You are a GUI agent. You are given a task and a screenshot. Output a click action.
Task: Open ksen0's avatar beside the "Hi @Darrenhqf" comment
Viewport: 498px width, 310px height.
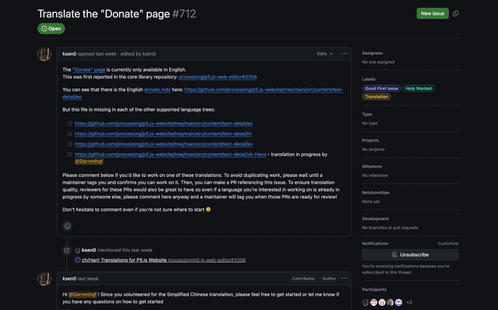pos(44,278)
